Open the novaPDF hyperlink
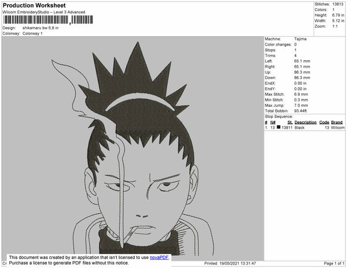The image size is (347, 268). click(x=159, y=258)
